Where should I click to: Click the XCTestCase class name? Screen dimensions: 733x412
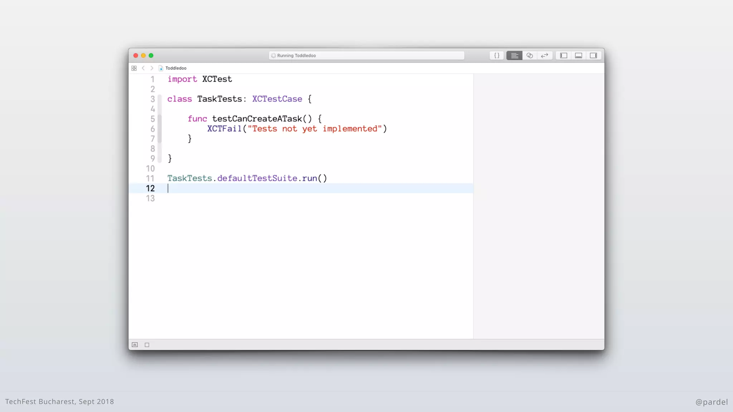277,99
